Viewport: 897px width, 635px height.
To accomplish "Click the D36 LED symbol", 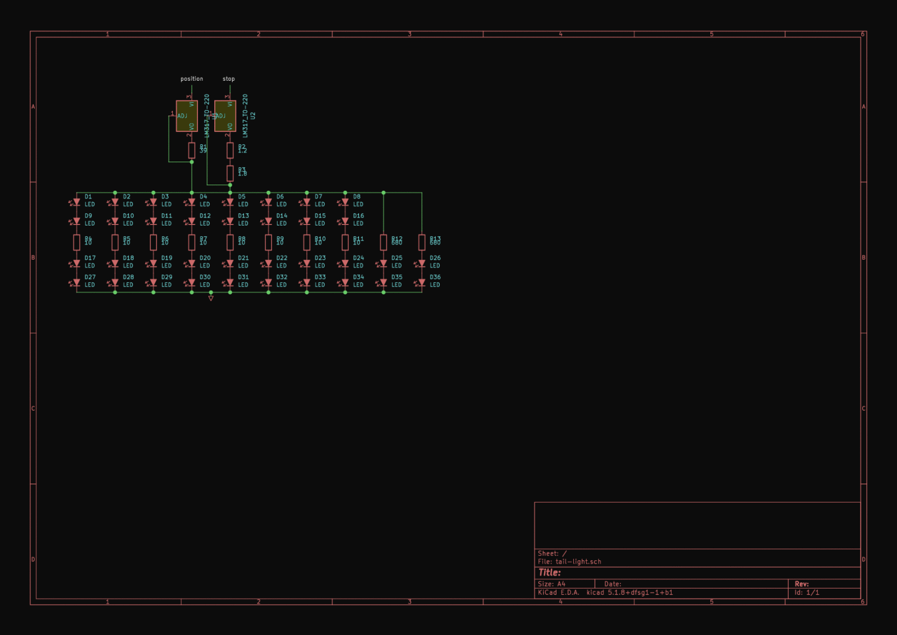I will pyautogui.click(x=422, y=282).
